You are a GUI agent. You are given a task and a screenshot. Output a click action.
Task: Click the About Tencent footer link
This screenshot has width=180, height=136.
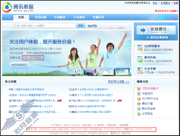[72, 125]
